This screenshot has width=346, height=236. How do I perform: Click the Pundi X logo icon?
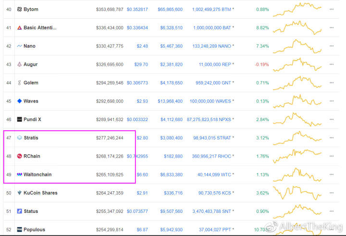click(19, 119)
